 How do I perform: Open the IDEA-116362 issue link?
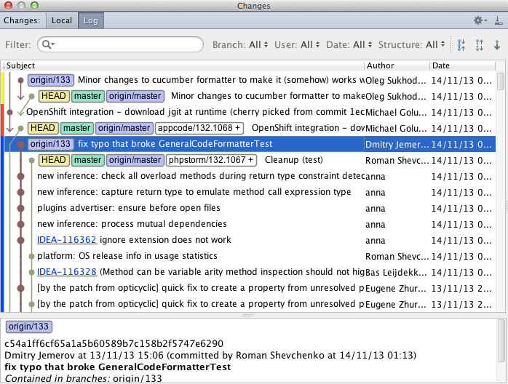[67, 240]
